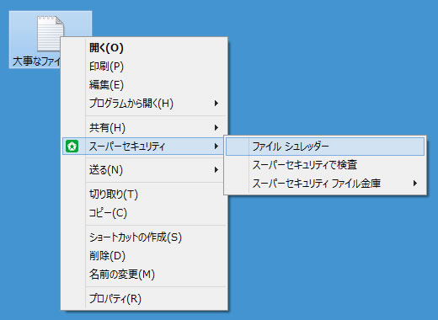
Task: Expand the 共有(H) submenu arrow
Action: click(216, 128)
